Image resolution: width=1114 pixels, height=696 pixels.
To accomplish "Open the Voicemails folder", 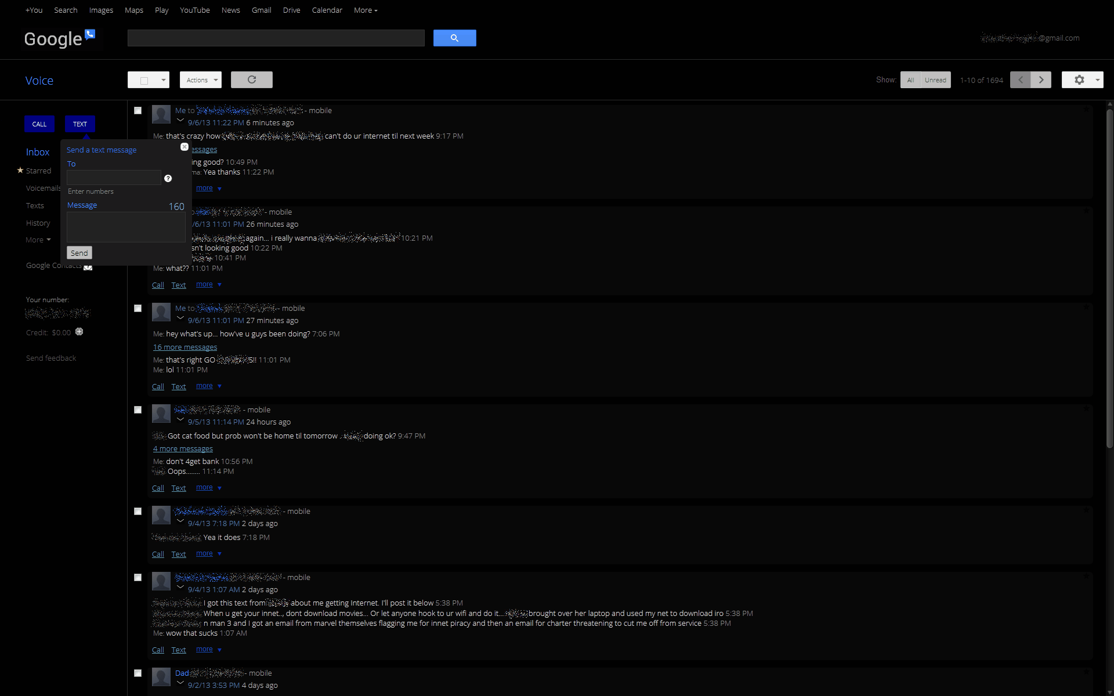I will coord(43,188).
